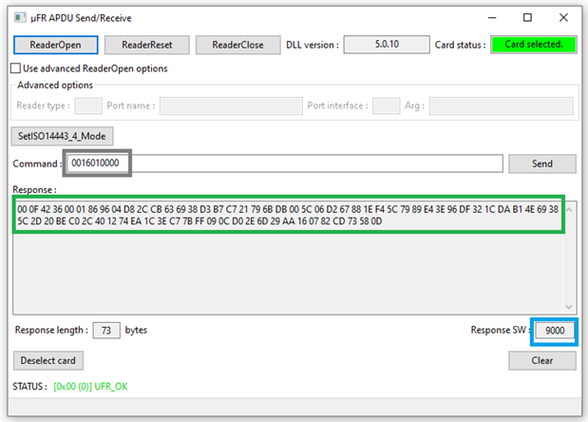Enable Use advanced ReaderOpen options checkbox
Image resolution: width=588 pixels, height=422 pixels.
[x=16, y=68]
